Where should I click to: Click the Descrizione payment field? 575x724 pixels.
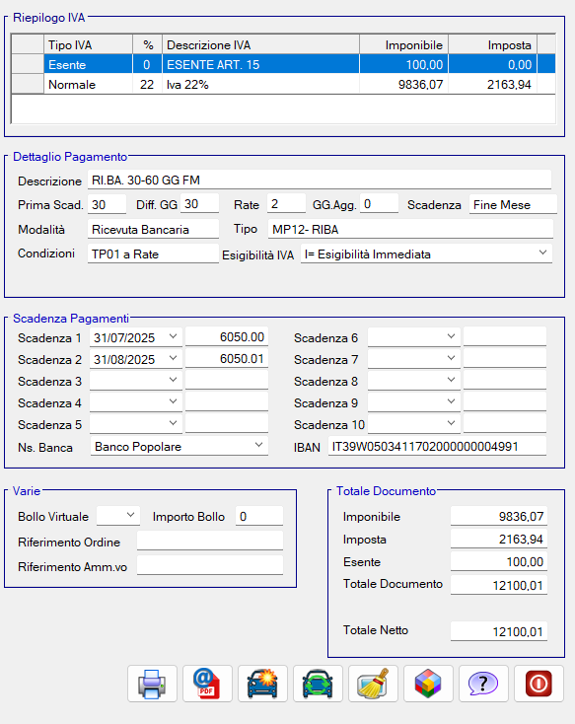click(x=320, y=180)
